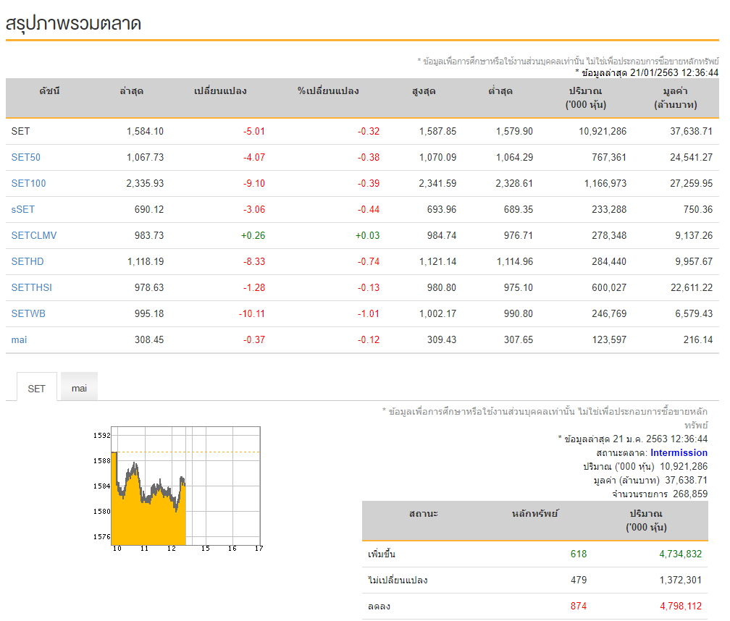Select SET100 change value -9.10
730x621 pixels.
253,183
